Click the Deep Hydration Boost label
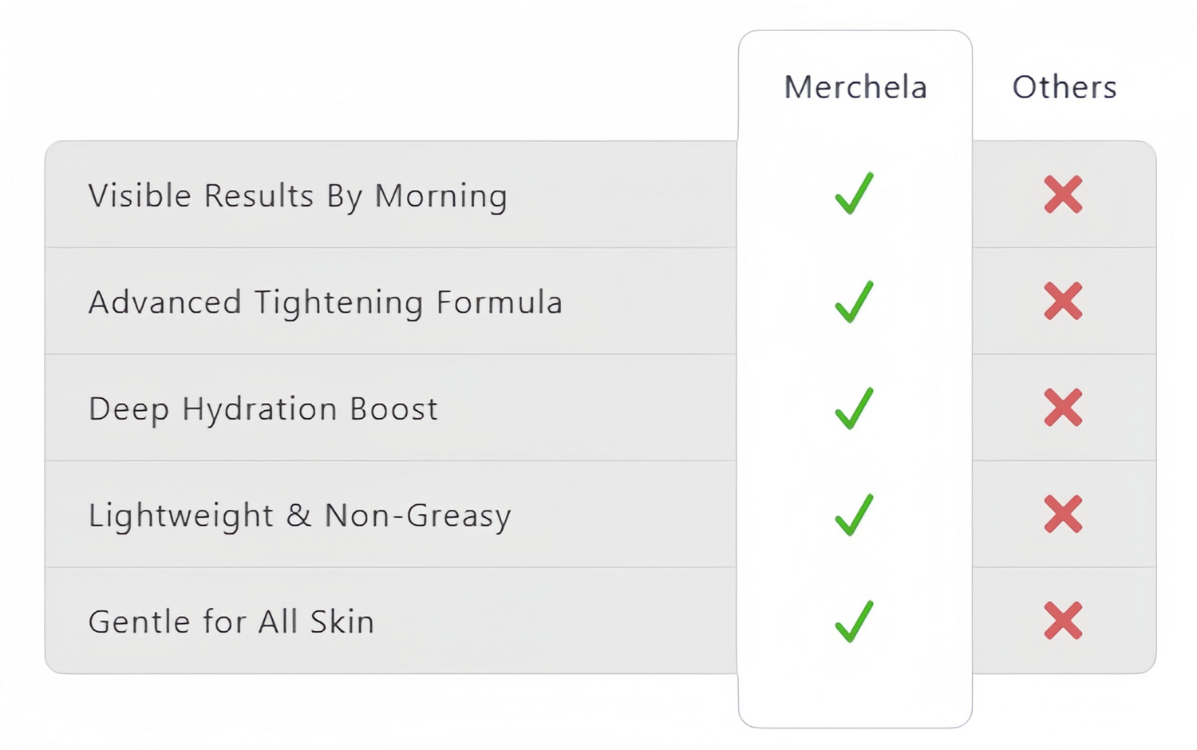The width and height of the screenshot is (1197, 750). (263, 409)
